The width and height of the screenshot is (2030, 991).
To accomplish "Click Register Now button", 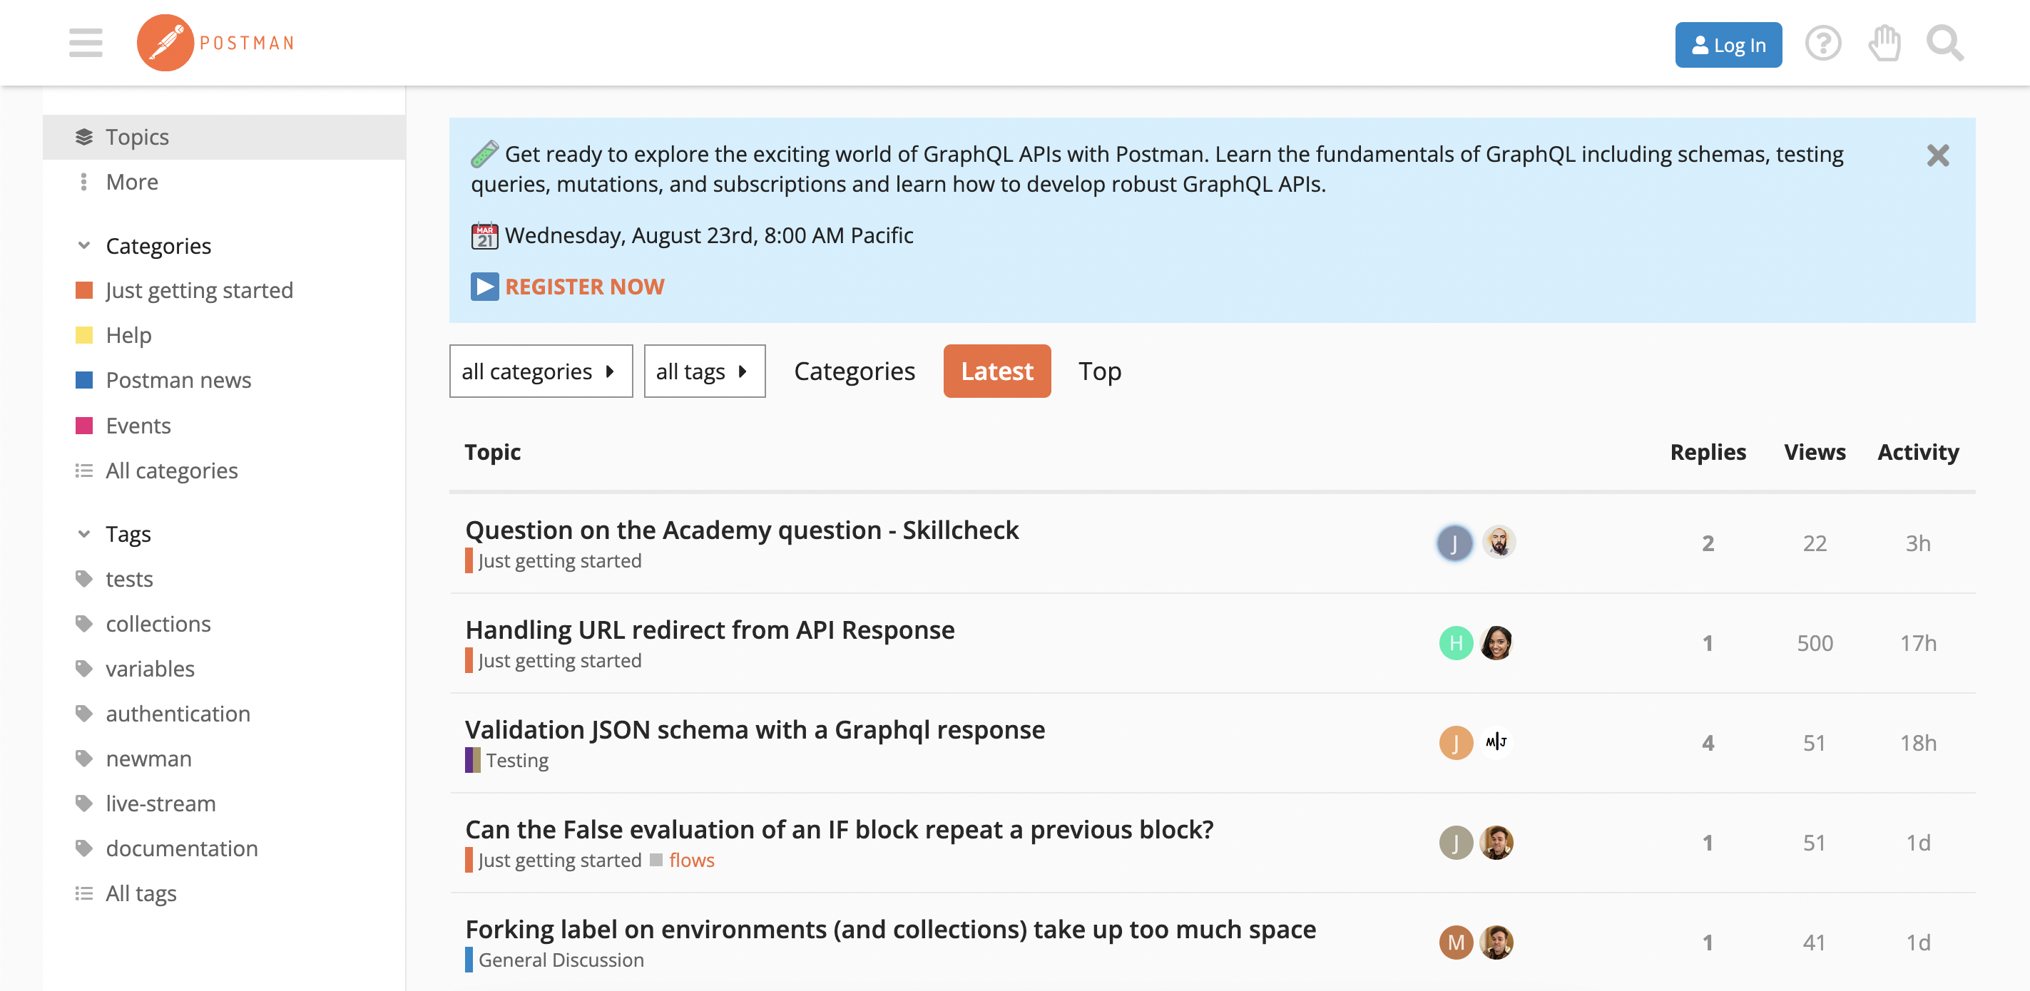I will tap(585, 287).
